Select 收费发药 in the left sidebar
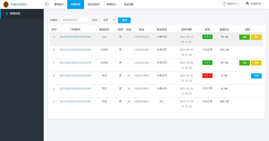Viewport: 269px width, 141px height. (15, 14)
